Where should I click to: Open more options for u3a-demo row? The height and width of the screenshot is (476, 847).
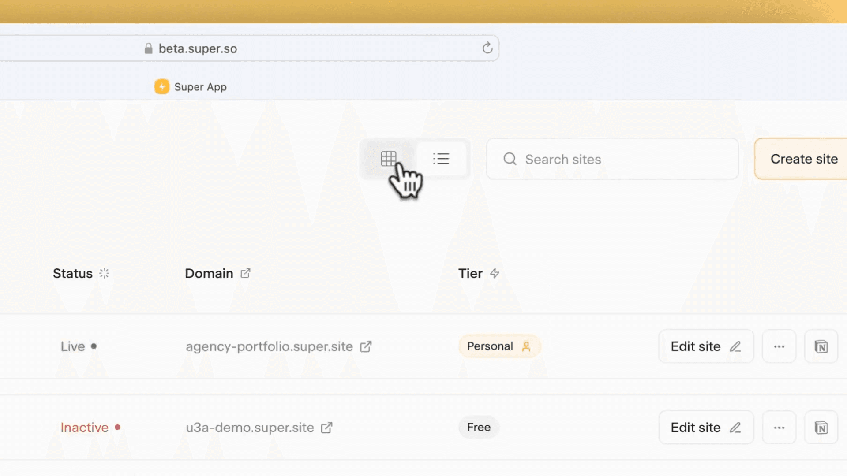click(779, 428)
